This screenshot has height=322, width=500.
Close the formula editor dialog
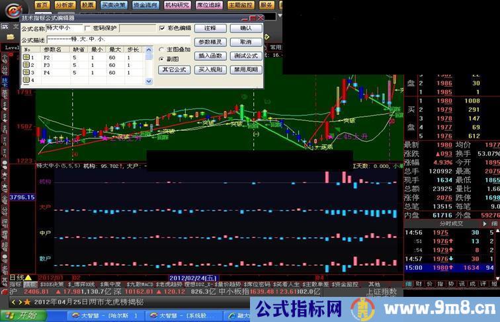[260, 18]
